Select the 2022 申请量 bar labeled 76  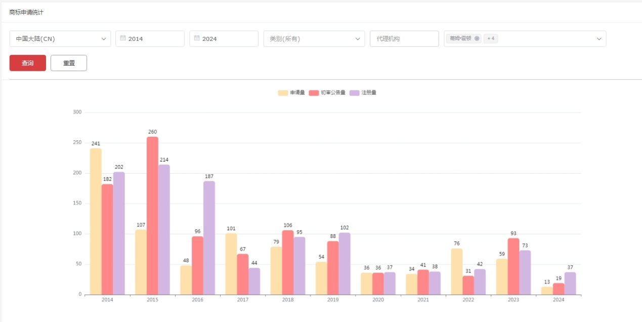456,272
